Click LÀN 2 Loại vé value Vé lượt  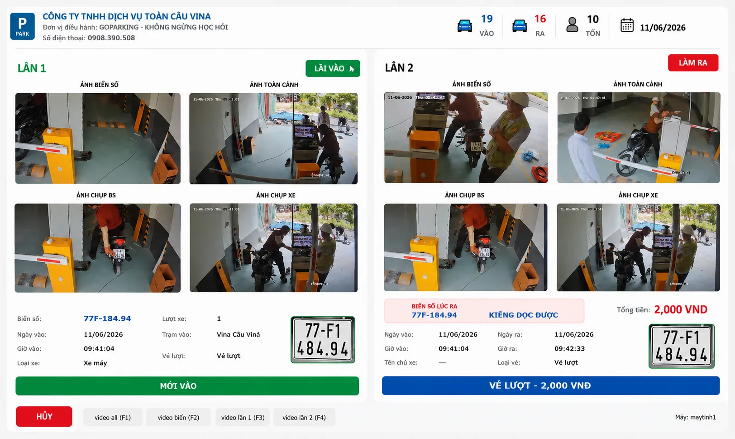[x=566, y=363]
